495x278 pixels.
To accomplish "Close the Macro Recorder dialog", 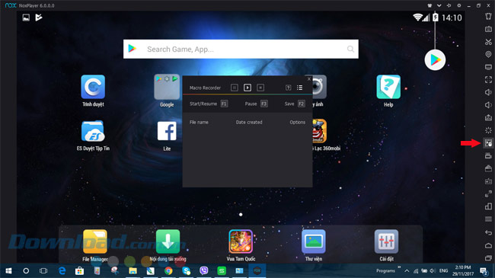I will coord(309,78).
